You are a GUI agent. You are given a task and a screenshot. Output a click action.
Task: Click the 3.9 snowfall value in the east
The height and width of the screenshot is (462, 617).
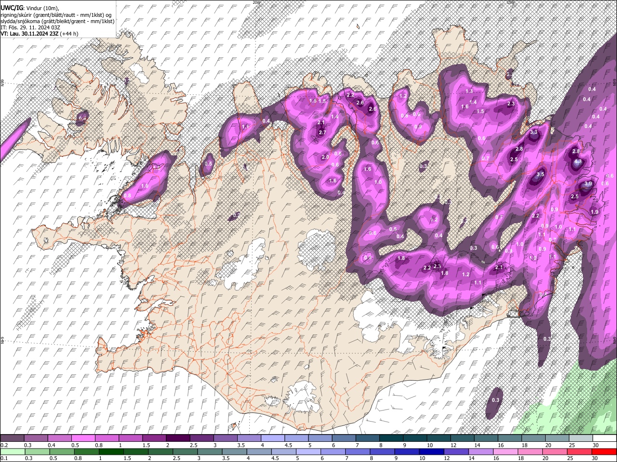coord(588,183)
